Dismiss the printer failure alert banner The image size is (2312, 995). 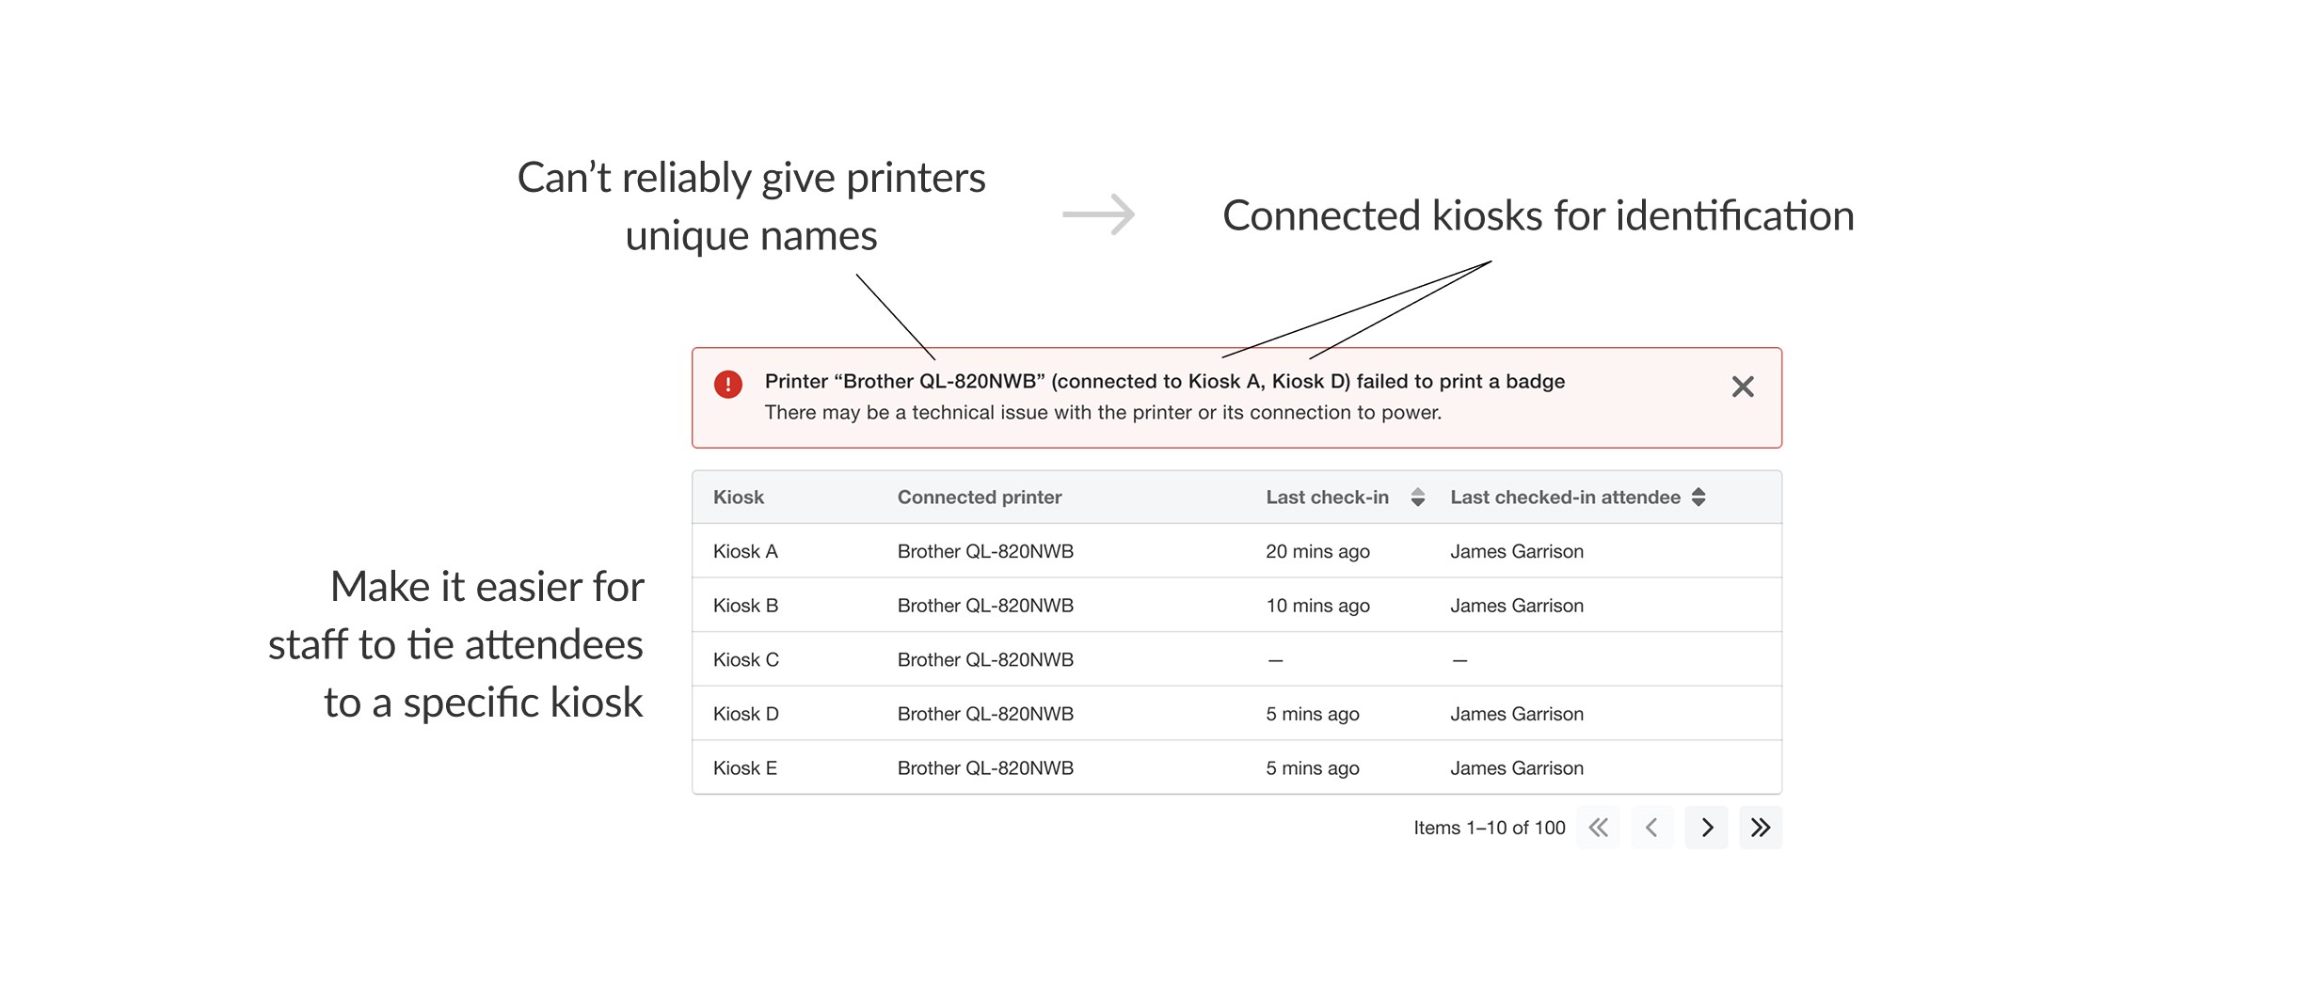1742,387
